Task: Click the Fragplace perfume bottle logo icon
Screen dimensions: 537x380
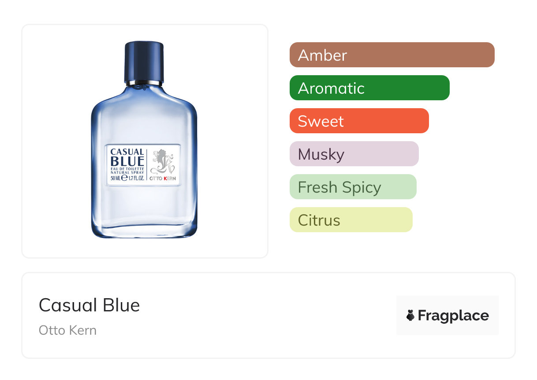Action: point(411,315)
